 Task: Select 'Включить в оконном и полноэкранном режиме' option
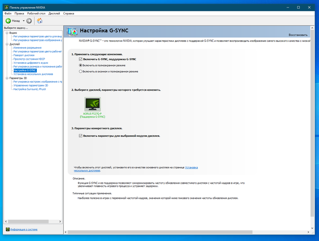pyautogui.click(x=81, y=71)
